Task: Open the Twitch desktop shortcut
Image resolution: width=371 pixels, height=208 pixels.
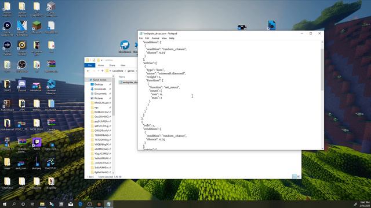Action: coord(37,144)
